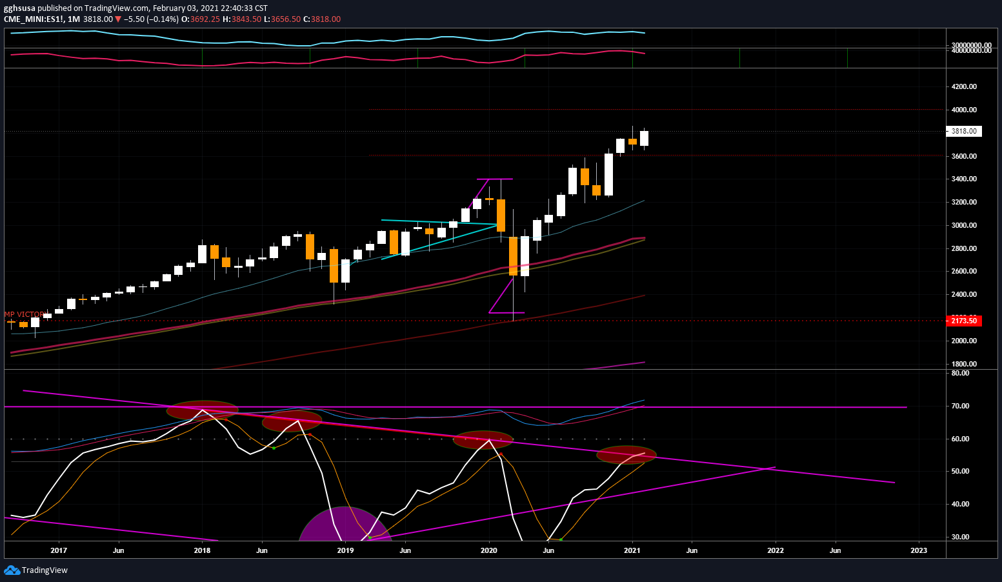
Task: Click the 3000.00 price axis label
Action: (x=964, y=225)
